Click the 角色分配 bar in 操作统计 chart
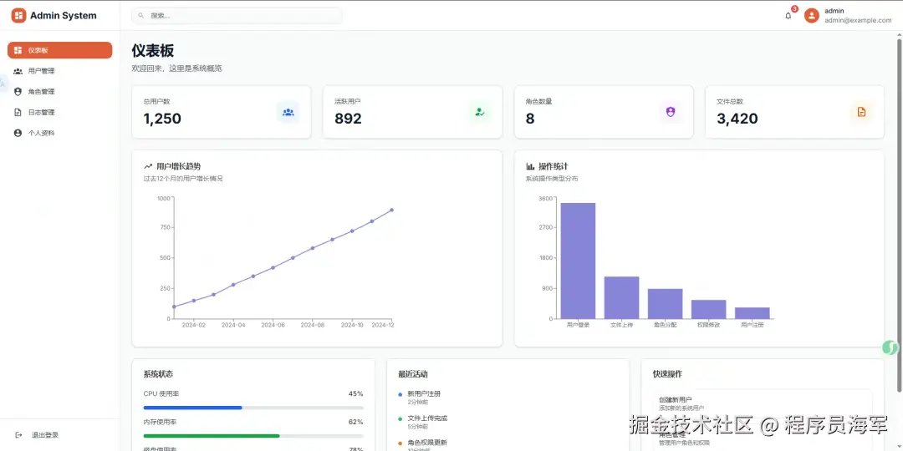The image size is (903, 451). point(666,304)
